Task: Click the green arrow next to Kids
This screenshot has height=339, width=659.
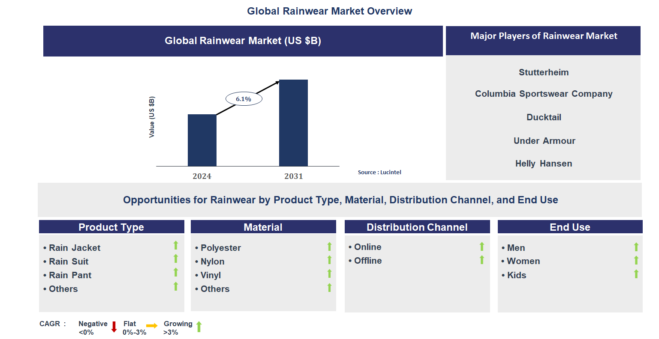Action: pyautogui.click(x=635, y=273)
